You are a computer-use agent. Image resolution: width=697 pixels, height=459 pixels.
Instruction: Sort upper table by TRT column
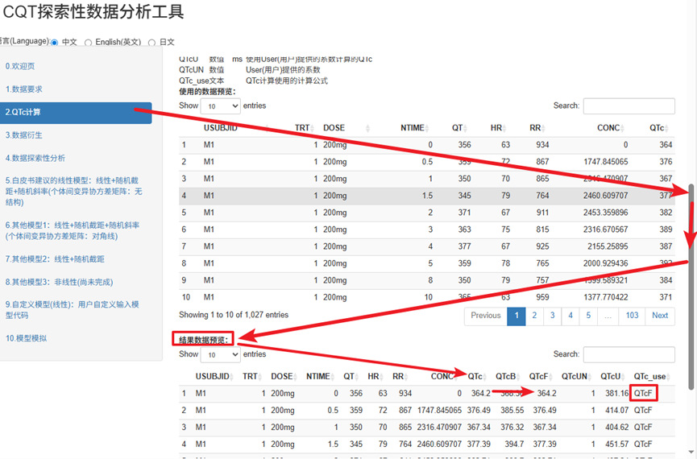coord(302,128)
